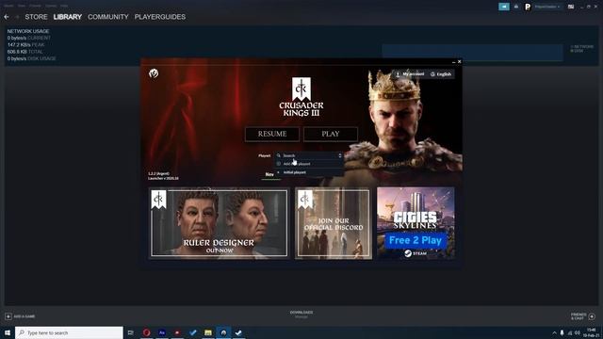Toggle the playset dropdown arrows
This screenshot has width=603, height=339.
coord(340,155)
